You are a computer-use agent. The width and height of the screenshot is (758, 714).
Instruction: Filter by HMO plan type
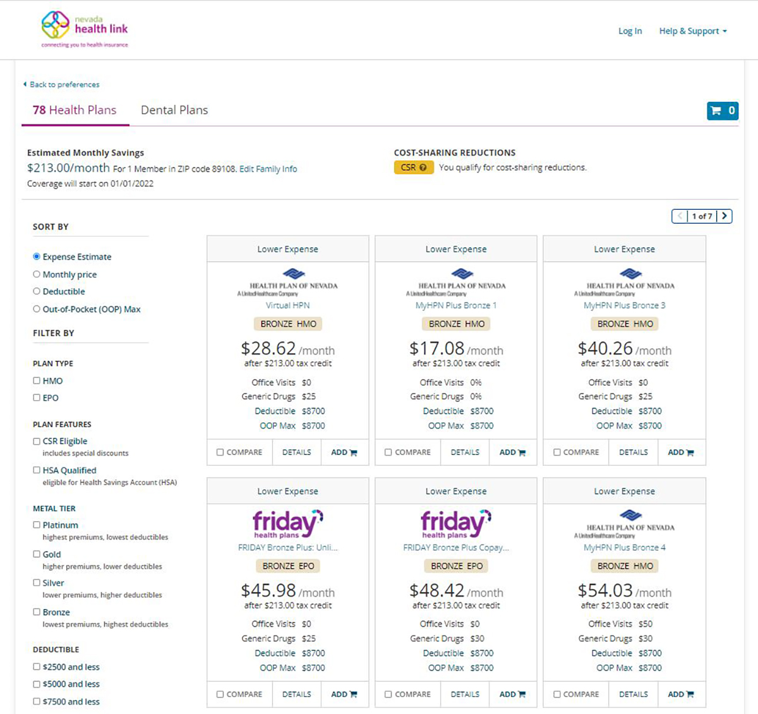(37, 380)
